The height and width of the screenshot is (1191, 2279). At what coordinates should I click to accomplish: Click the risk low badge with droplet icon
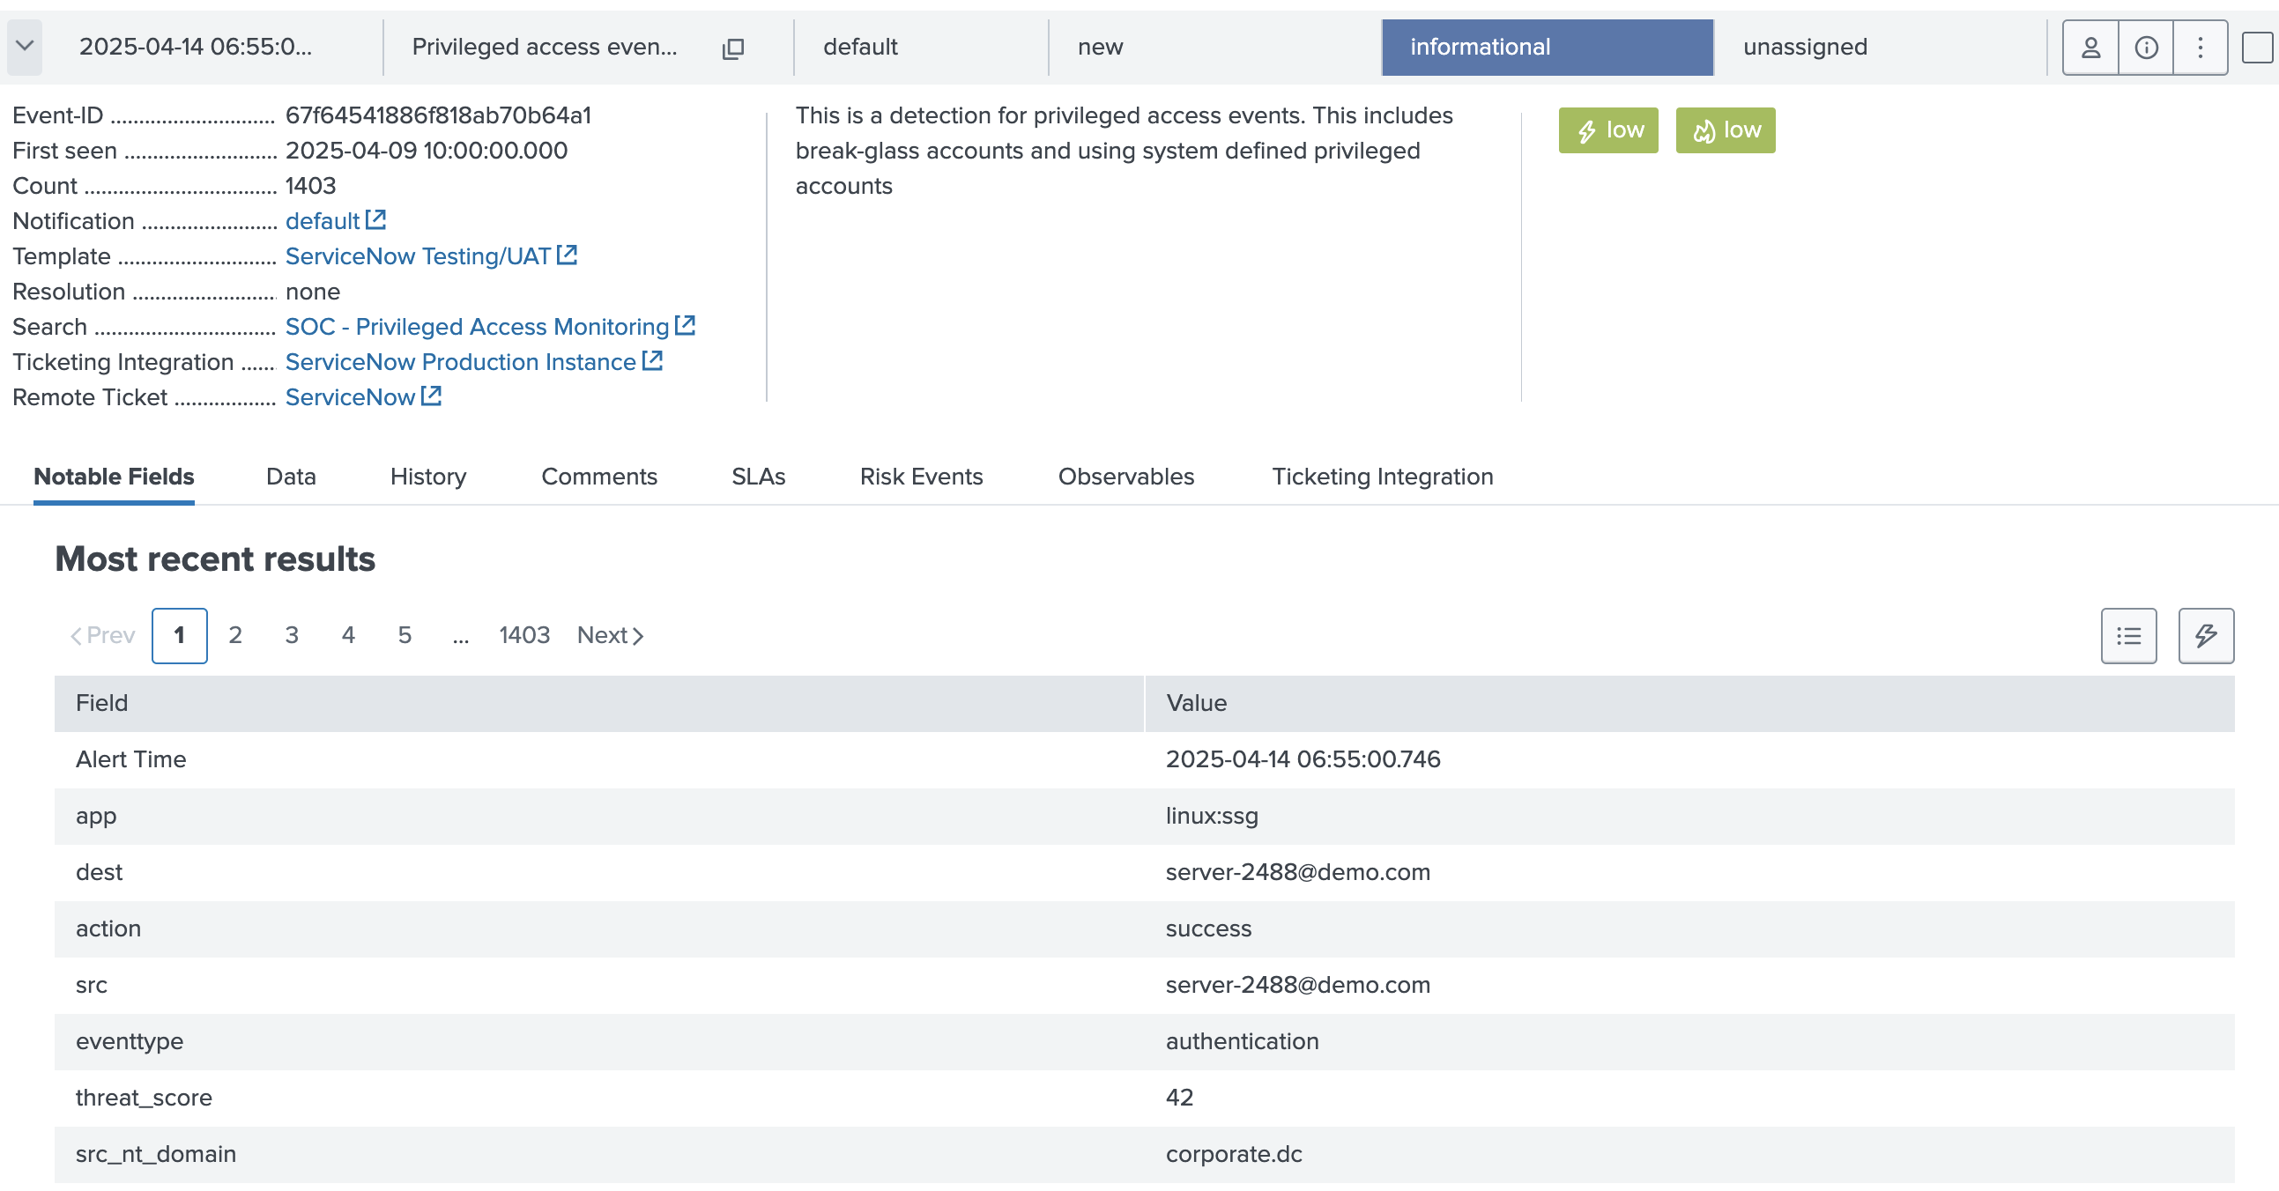tap(1725, 130)
